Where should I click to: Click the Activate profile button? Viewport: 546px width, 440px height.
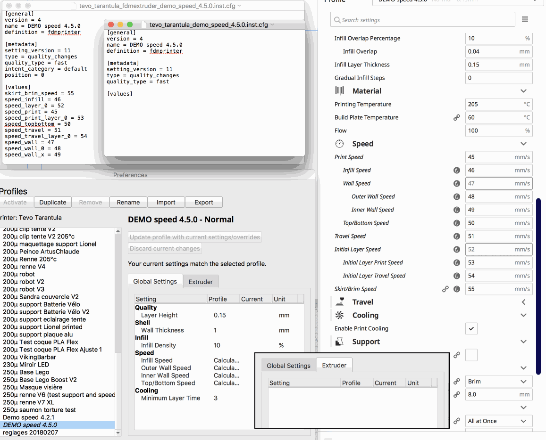click(x=15, y=202)
